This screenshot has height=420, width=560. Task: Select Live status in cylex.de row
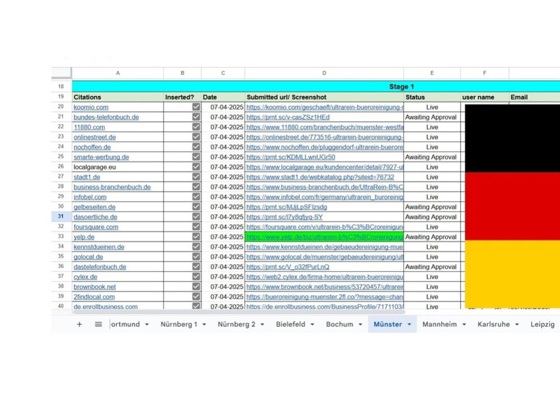pos(432,277)
